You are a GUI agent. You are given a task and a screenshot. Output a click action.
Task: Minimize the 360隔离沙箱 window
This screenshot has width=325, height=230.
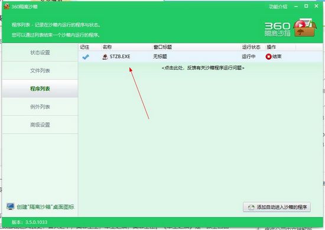[x=296, y=7]
